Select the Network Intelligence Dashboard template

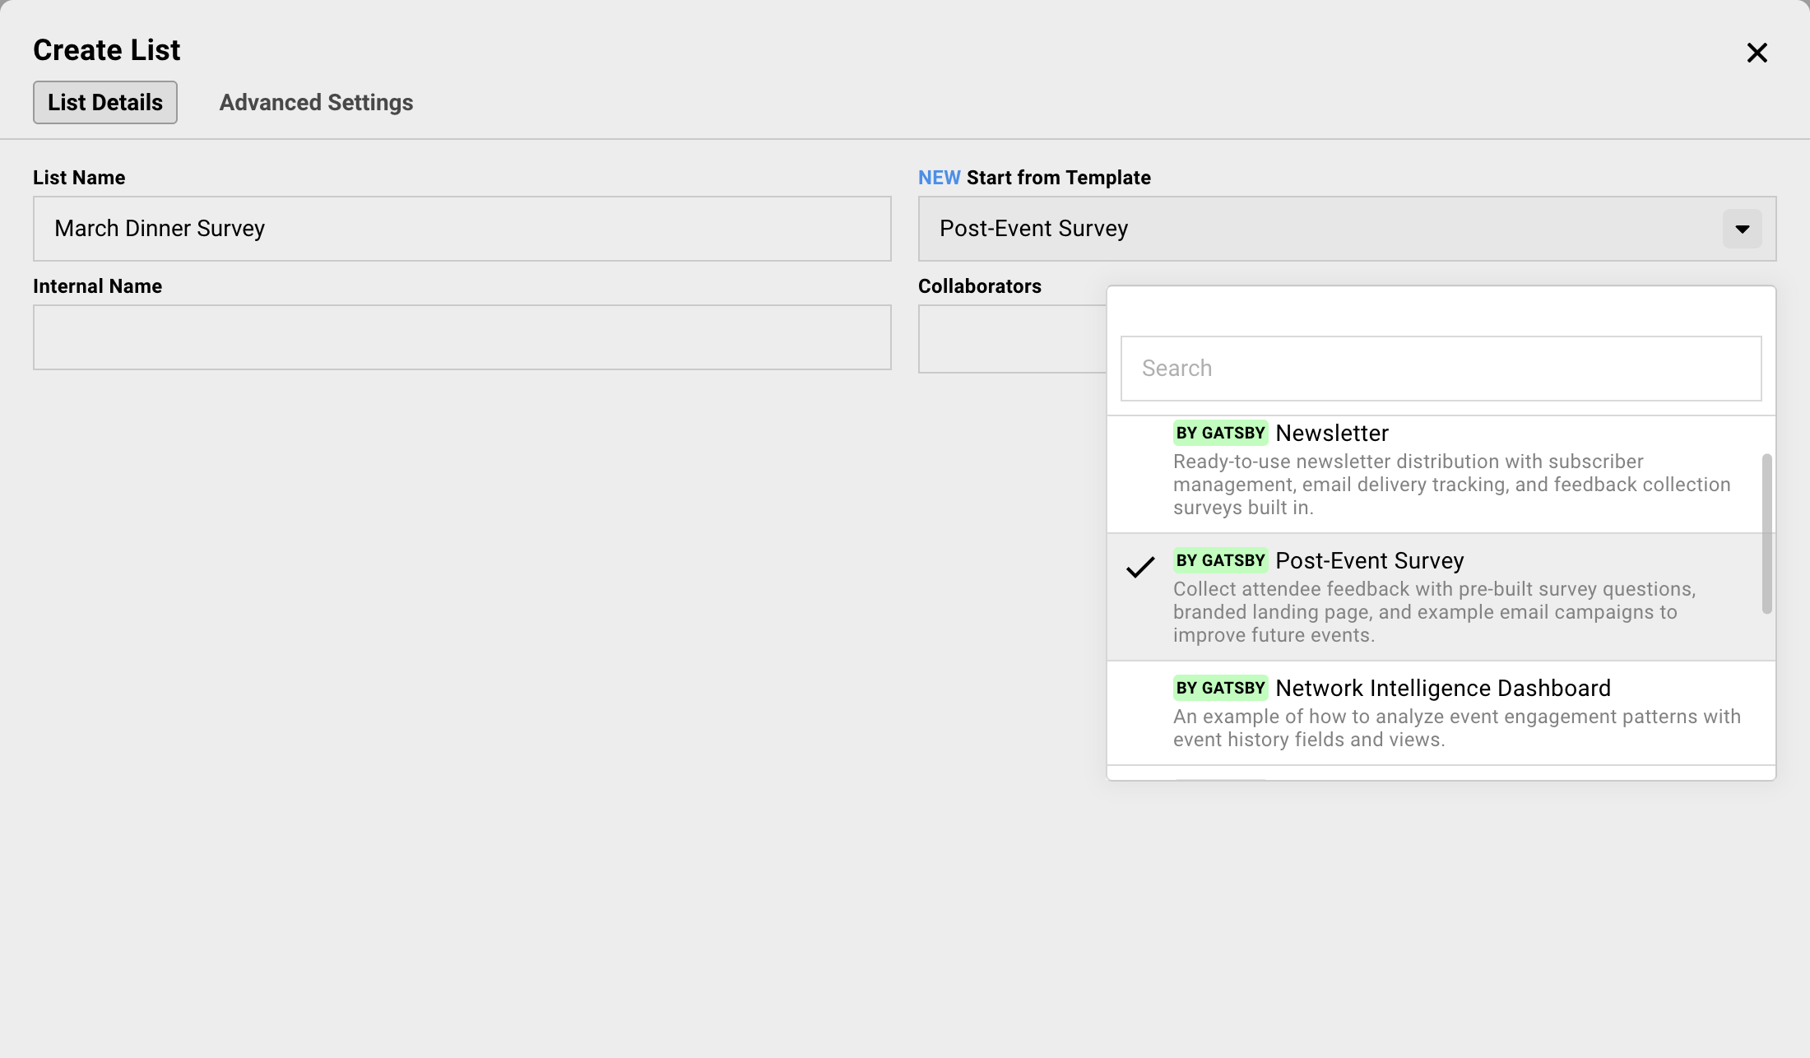1440,712
